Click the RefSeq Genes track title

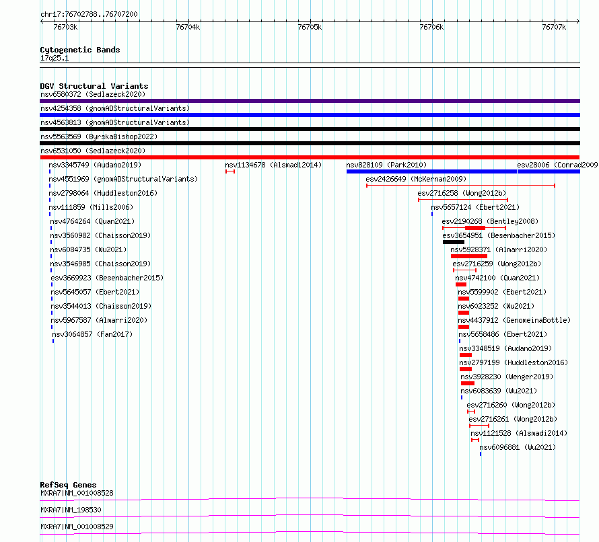pyautogui.click(x=68, y=485)
